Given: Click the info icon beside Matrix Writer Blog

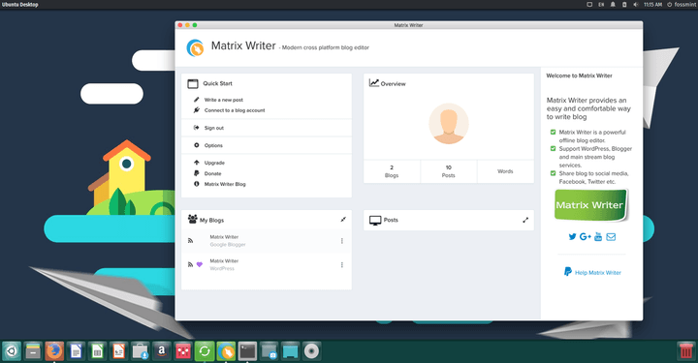Looking at the screenshot, I should [x=196, y=184].
